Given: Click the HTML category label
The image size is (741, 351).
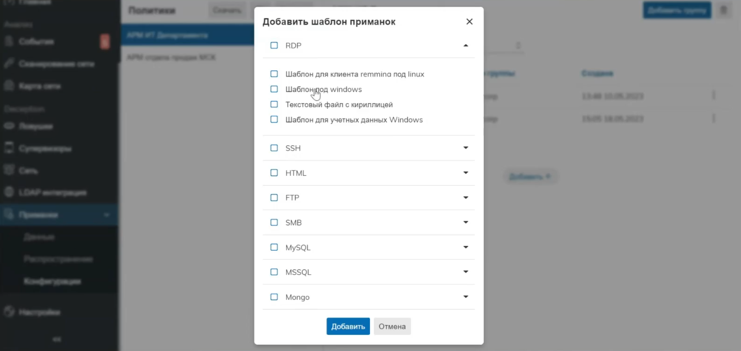Looking at the screenshot, I should pyautogui.click(x=296, y=173).
